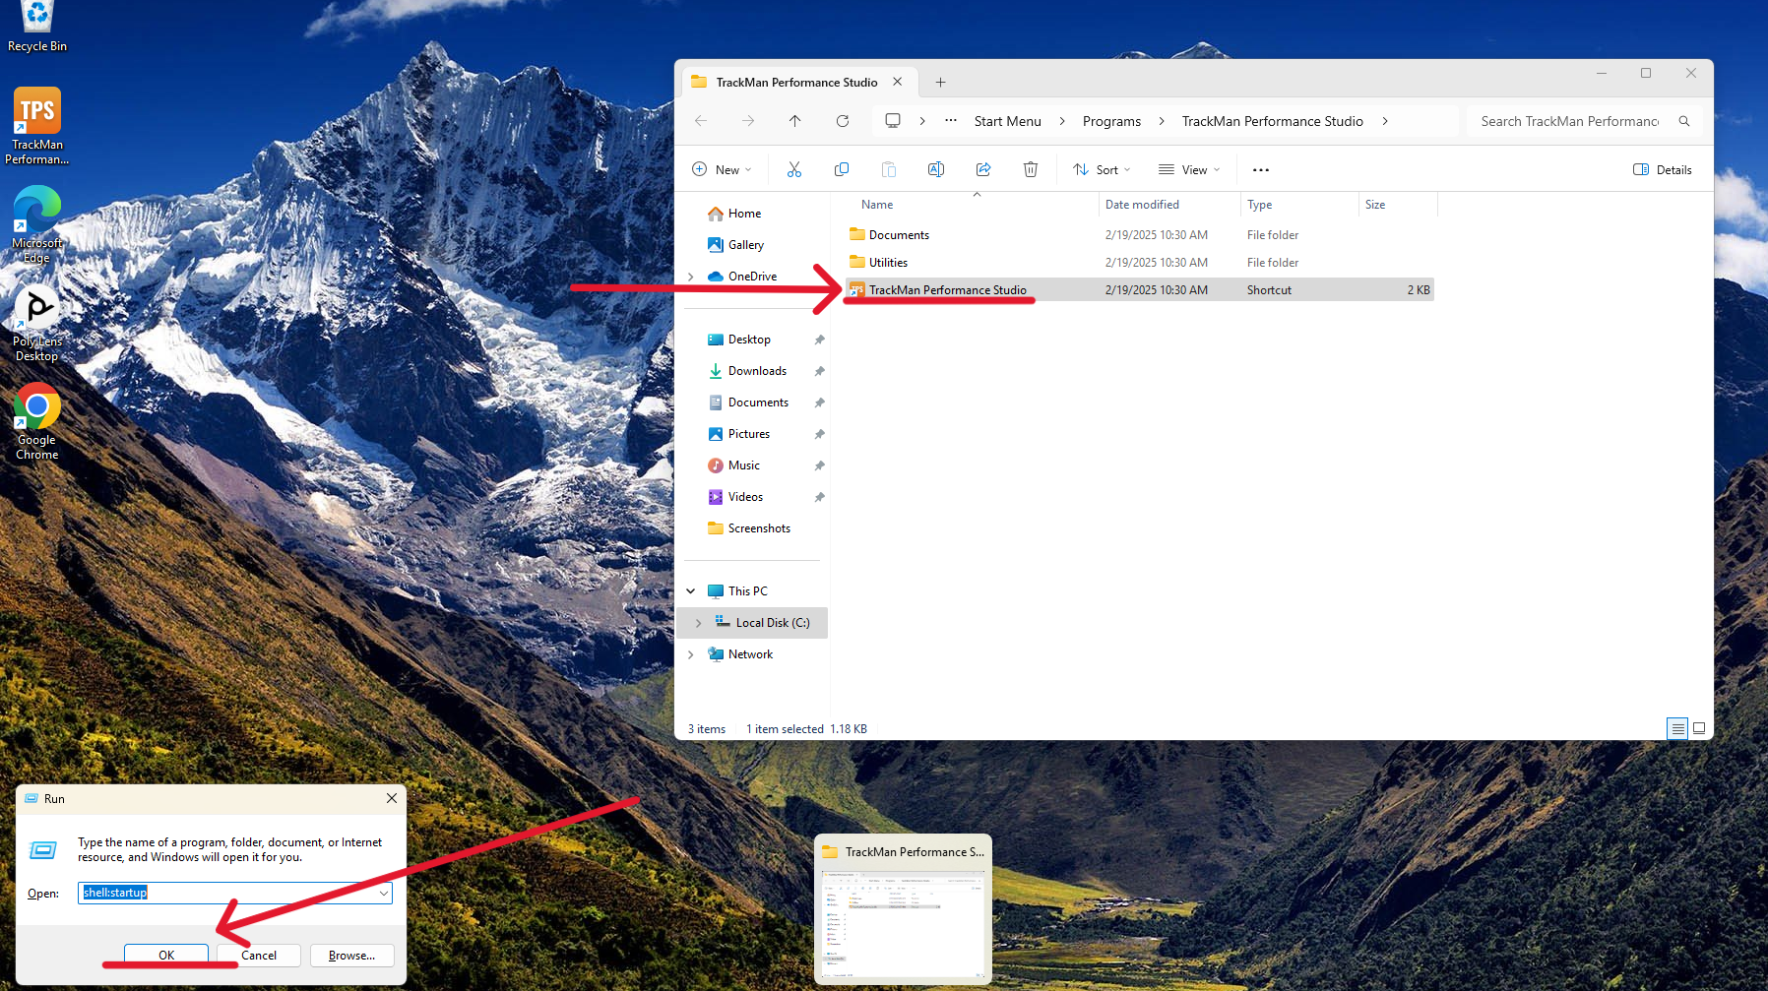1768x991 pixels.
Task: Click the Cut scissors icon in File Explorer
Action: (x=794, y=169)
